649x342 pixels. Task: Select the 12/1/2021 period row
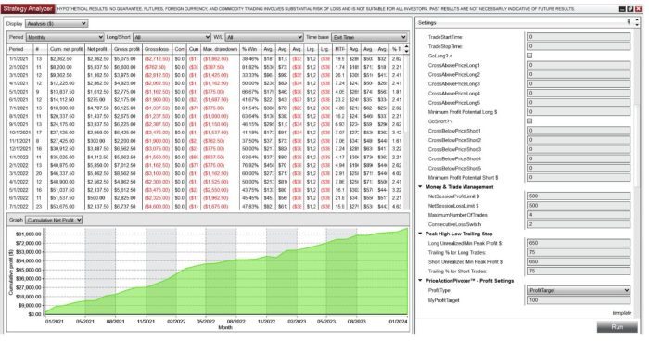point(205,149)
